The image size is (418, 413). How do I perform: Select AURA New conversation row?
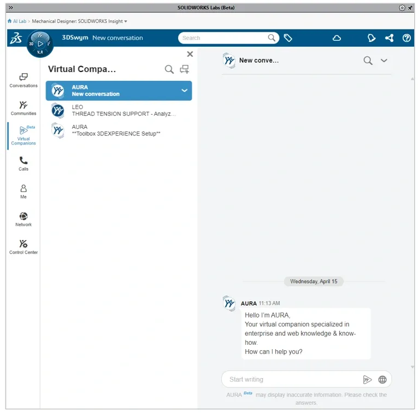[x=119, y=91]
